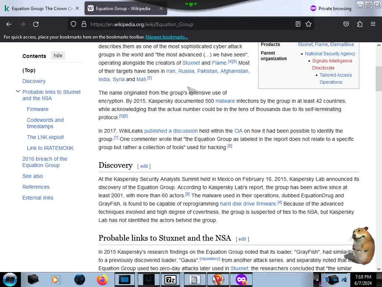The height and width of the screenshot is (287, 382).
Task: Open the malware link
Action: click(225, 101)
